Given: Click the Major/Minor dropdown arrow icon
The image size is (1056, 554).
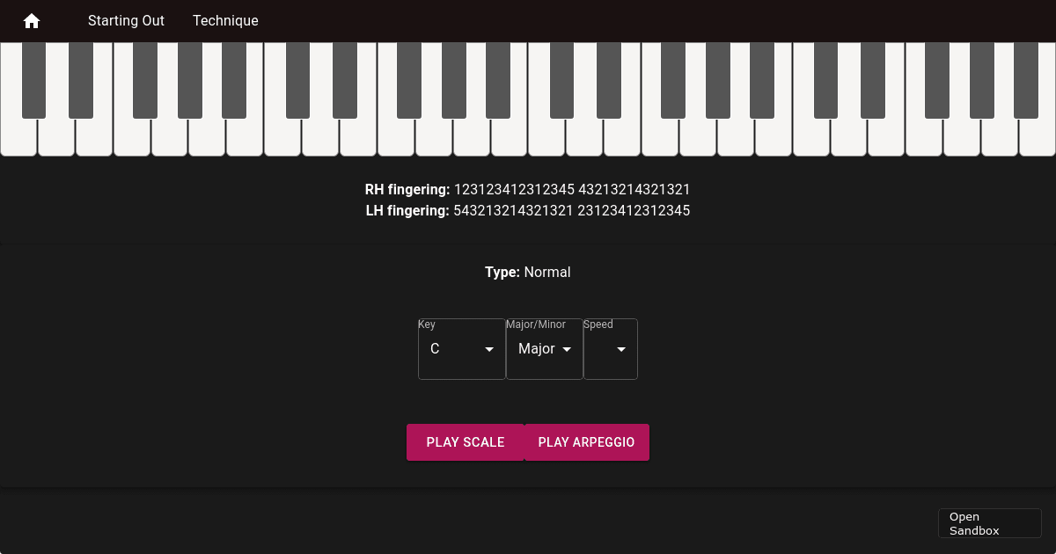Looking at the screenshot, I should point(567,349).
